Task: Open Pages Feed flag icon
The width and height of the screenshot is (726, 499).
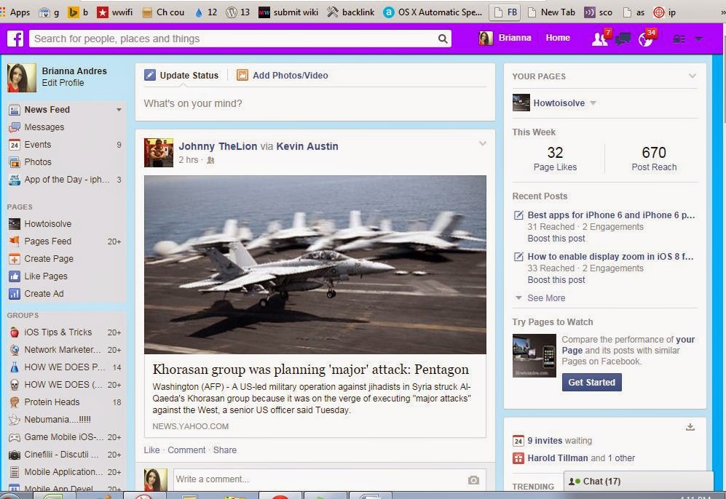Action: click(15, 241)
